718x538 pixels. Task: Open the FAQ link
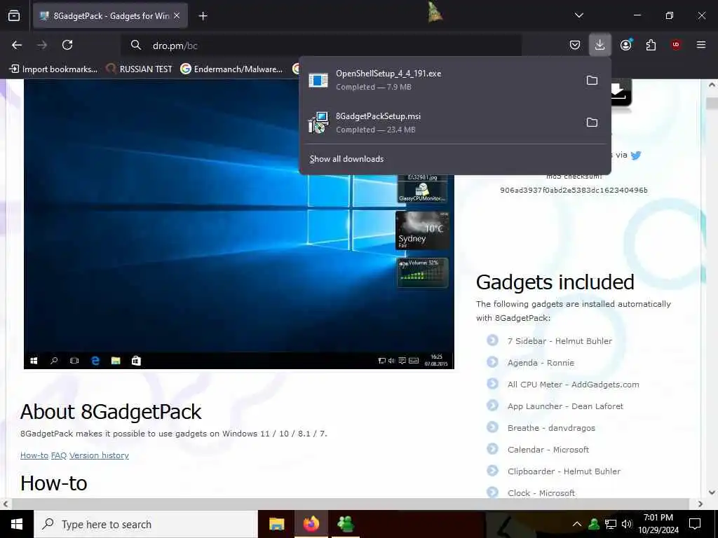59,455
